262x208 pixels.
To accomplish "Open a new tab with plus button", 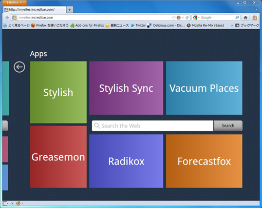I will (70, 10).
